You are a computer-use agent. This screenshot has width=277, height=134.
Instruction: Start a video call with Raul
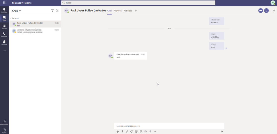260,11
